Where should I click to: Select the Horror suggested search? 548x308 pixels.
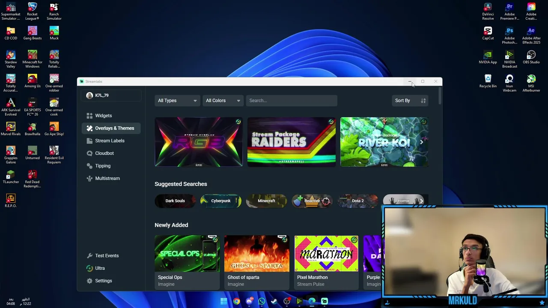(x=403, y=201)
